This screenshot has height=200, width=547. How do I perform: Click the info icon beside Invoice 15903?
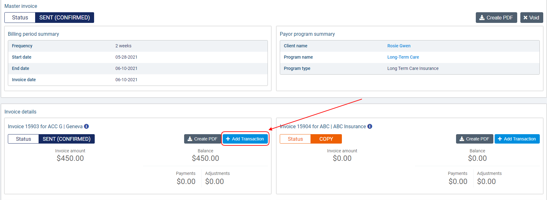(87, 126)
